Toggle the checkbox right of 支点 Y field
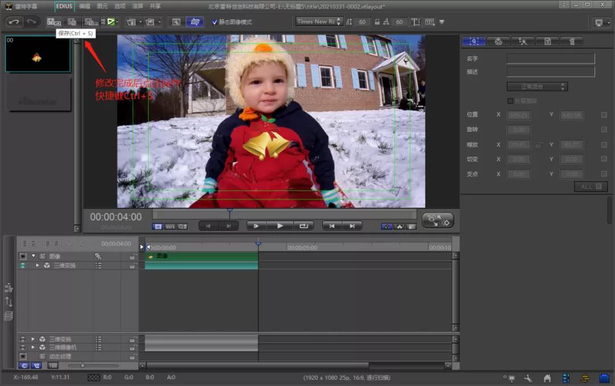 click(x=604, y=174)
